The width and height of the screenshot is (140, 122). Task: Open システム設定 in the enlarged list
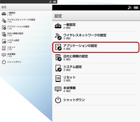(96, 68)
